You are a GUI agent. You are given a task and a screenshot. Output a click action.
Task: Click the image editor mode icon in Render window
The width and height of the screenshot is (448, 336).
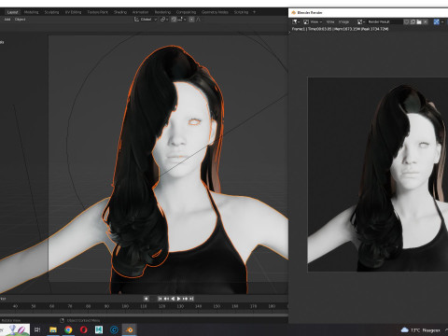point(306,21)
